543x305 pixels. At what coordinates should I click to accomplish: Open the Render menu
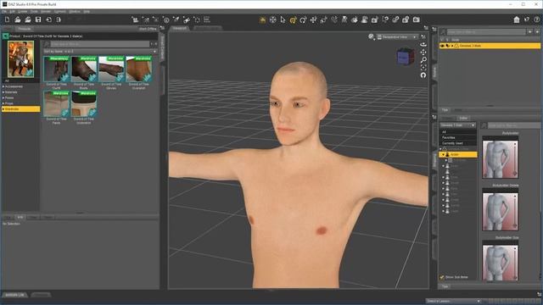46,11
